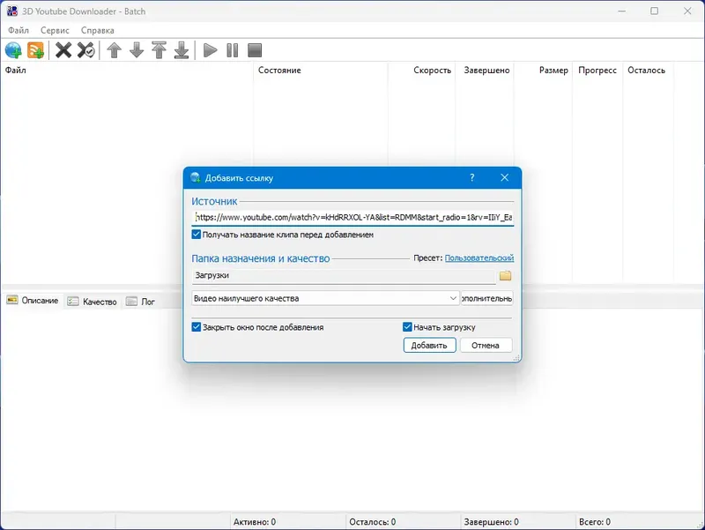The image size is (705, 530).
Task: Click the add RSS feed toolbar icon
Action: [x=35, y=50]
